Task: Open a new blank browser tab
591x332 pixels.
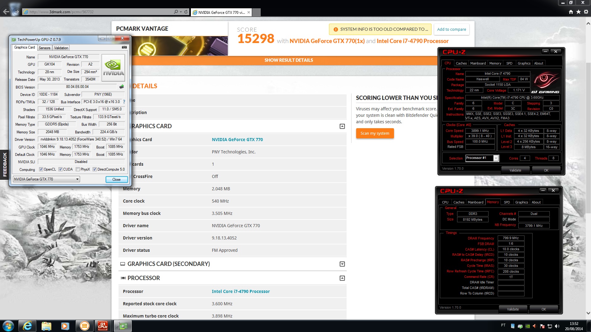Action: pyautogui.click(x=257, y=12)
